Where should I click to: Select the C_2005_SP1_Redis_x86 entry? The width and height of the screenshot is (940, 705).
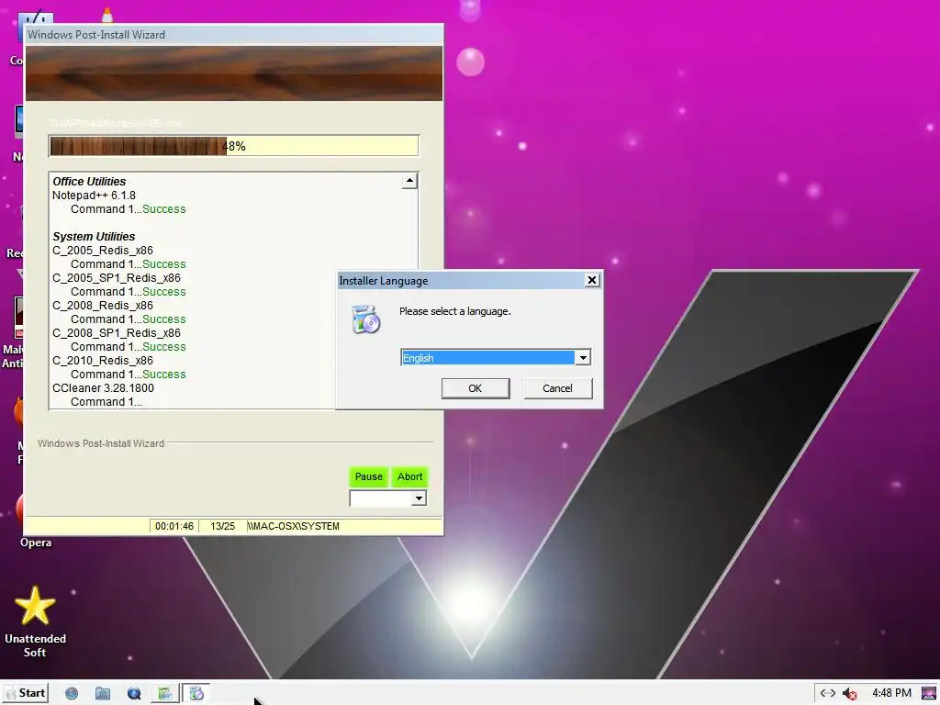(x=117, y=277)
